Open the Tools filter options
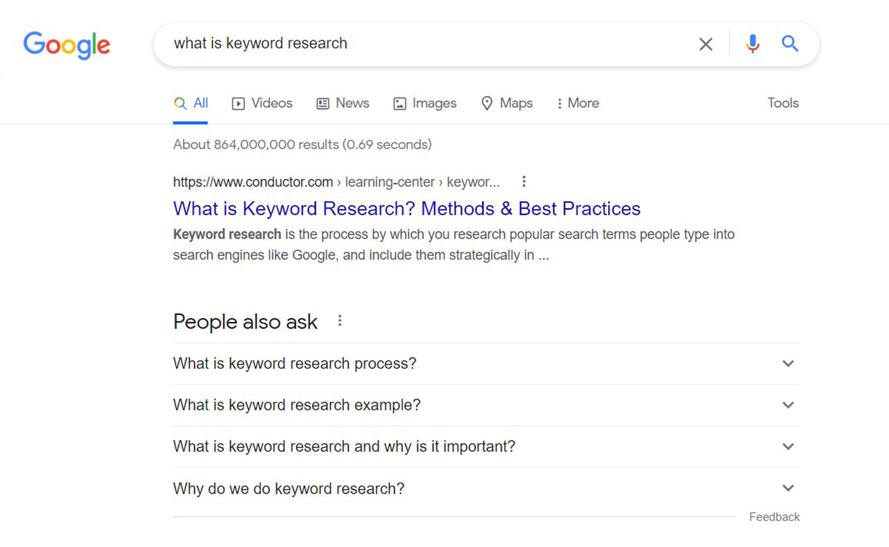 (x=783, y=103)
